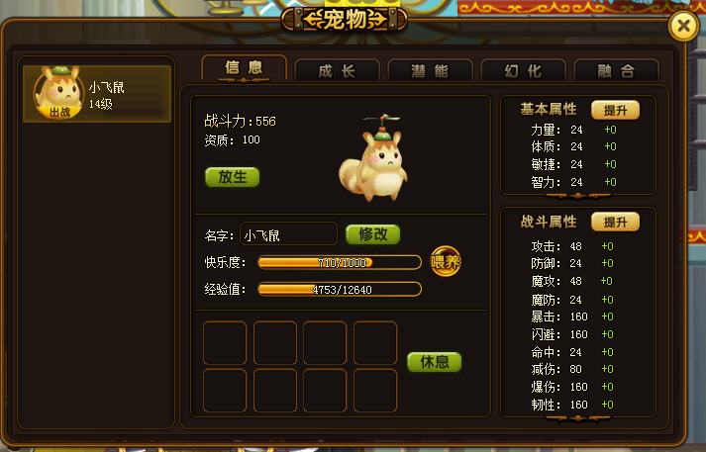Select the fourth skill slot in top row
Screen dimensions: 706x452
coord(375,343)
